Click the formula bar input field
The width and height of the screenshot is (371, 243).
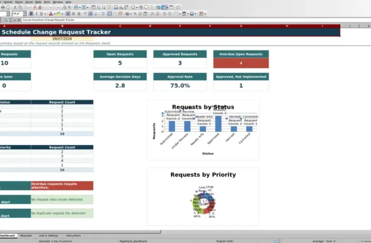pos(197,20)
